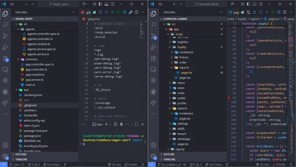Viewport: 296px width, 167px height.
Task: Expand the logistics folder
Action: click(x=170, y=42)
